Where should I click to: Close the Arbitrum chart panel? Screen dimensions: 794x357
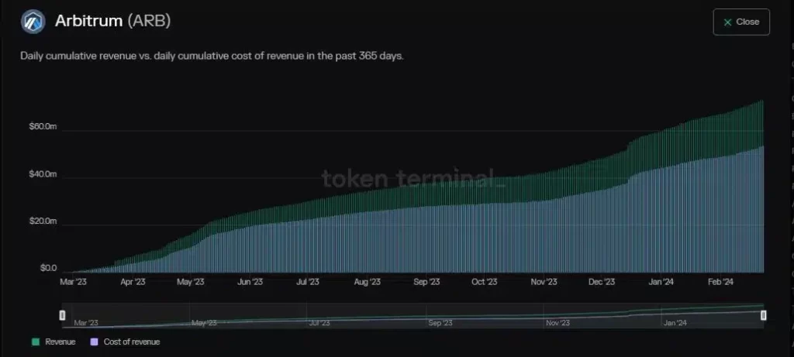pyautogui.click(x=741, y=22)
